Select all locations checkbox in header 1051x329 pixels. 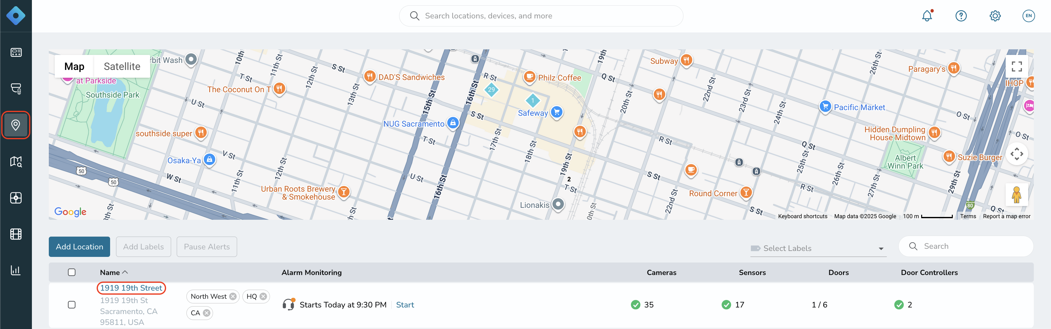tap(72, 273)
